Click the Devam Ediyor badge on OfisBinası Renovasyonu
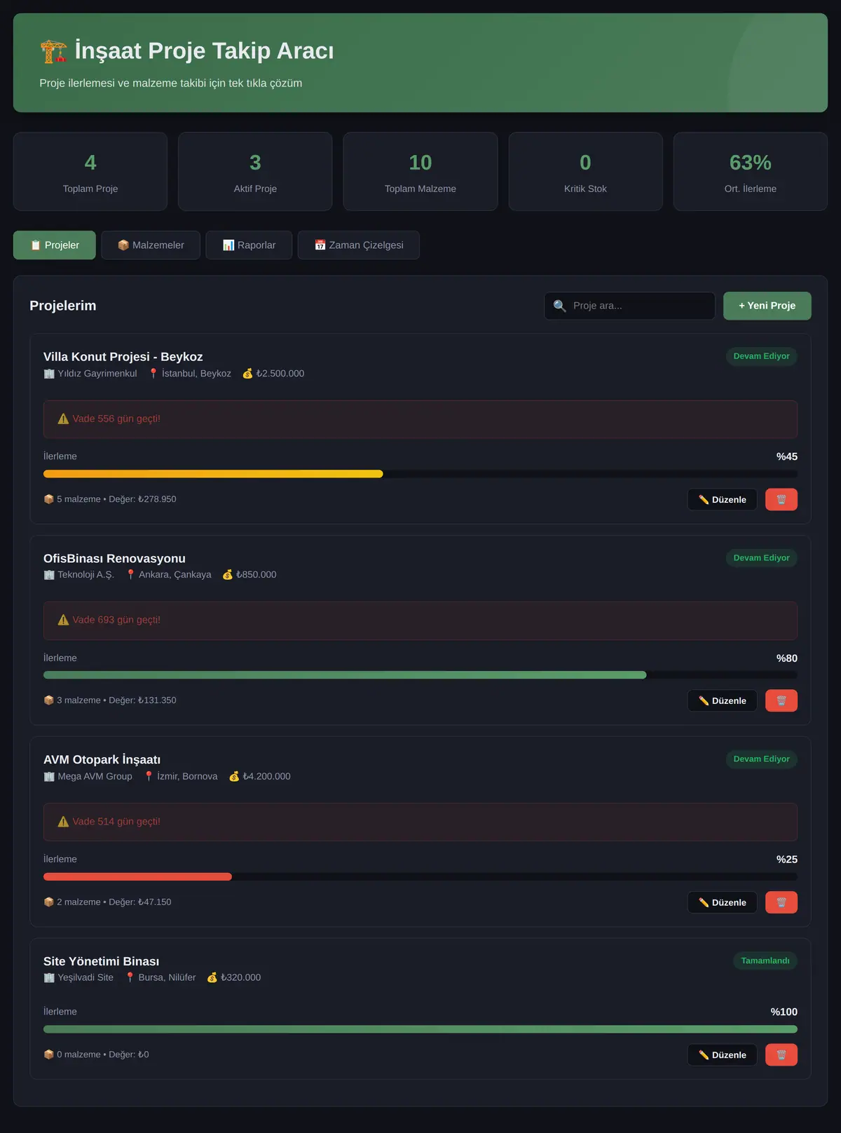 pyautogui.click(x=761, y=558)
